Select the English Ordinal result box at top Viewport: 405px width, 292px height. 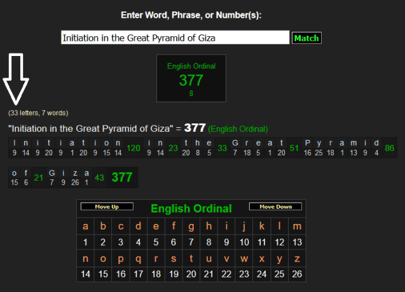pos(191,78)
